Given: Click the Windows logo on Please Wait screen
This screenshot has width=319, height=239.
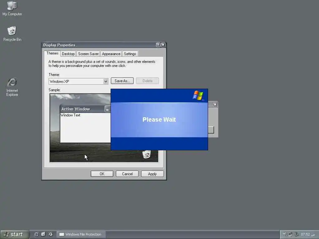Looking at the screenshot, I should pos(198,96).
